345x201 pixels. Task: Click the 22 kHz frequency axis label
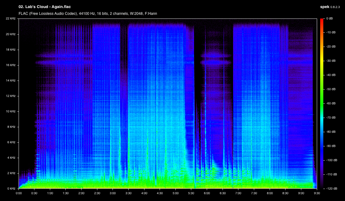point(11,19)
